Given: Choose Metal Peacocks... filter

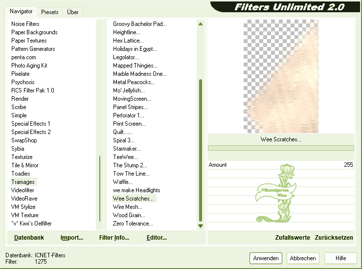Looking at the screenshot, I should pyautogui.click(x=134, y=82).
